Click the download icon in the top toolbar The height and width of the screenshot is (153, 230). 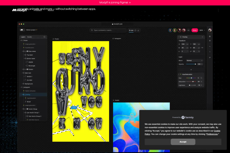(138, 30)
